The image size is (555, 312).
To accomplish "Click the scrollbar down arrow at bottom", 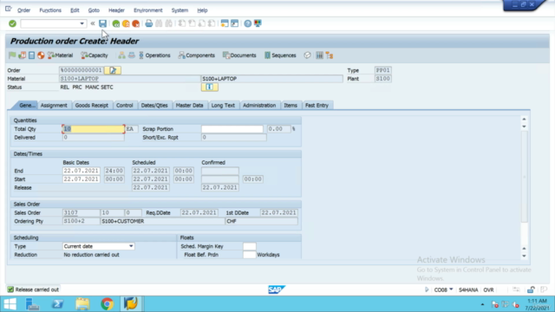I will pyautogui.click(x=524, y=257).
